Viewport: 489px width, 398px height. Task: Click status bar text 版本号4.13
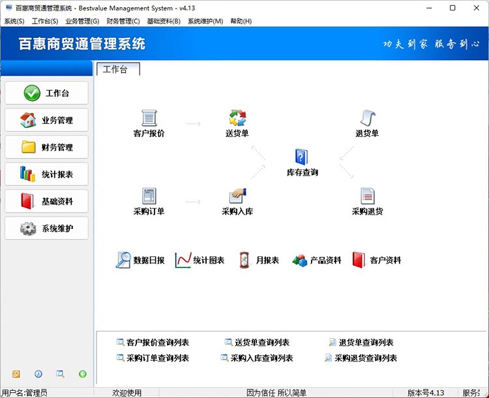point(426,393)
